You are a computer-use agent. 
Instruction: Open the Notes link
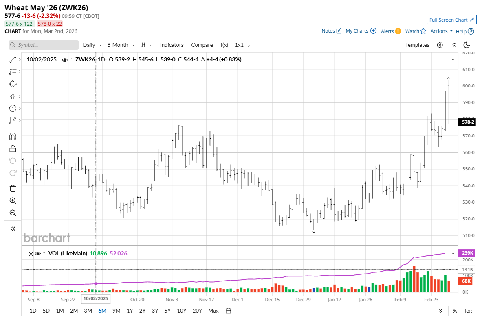coord(328,31)
